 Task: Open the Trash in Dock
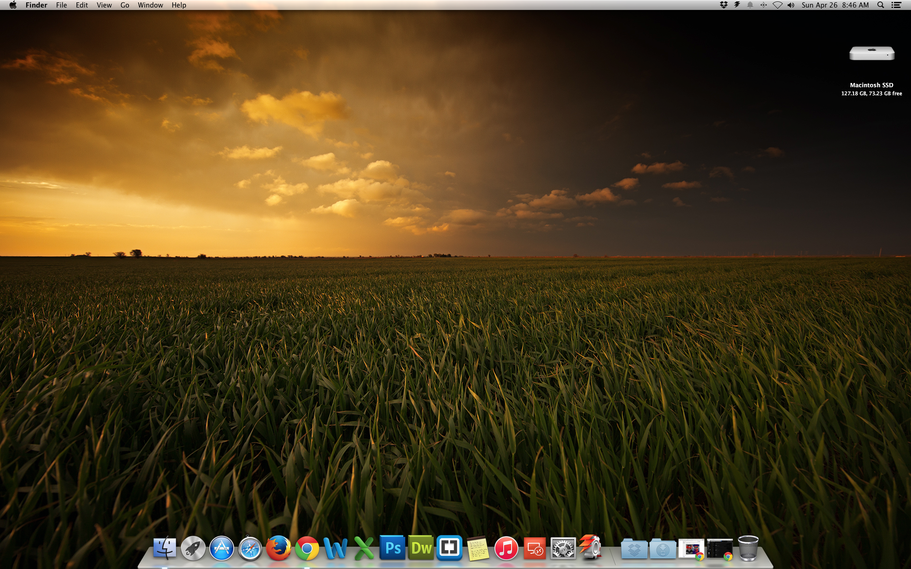[x=748, y=549]
